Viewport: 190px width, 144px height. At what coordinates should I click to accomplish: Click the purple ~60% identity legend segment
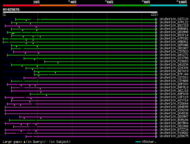[95, 5]
